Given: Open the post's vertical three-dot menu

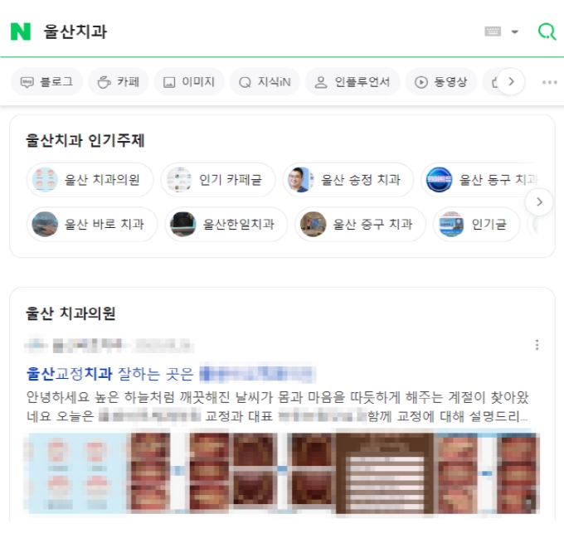Looking at the screenshot, I should [537, 345].
